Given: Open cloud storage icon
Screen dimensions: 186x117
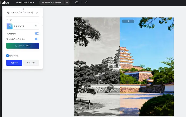Looking at the screenshot, I should coord(77,2).
